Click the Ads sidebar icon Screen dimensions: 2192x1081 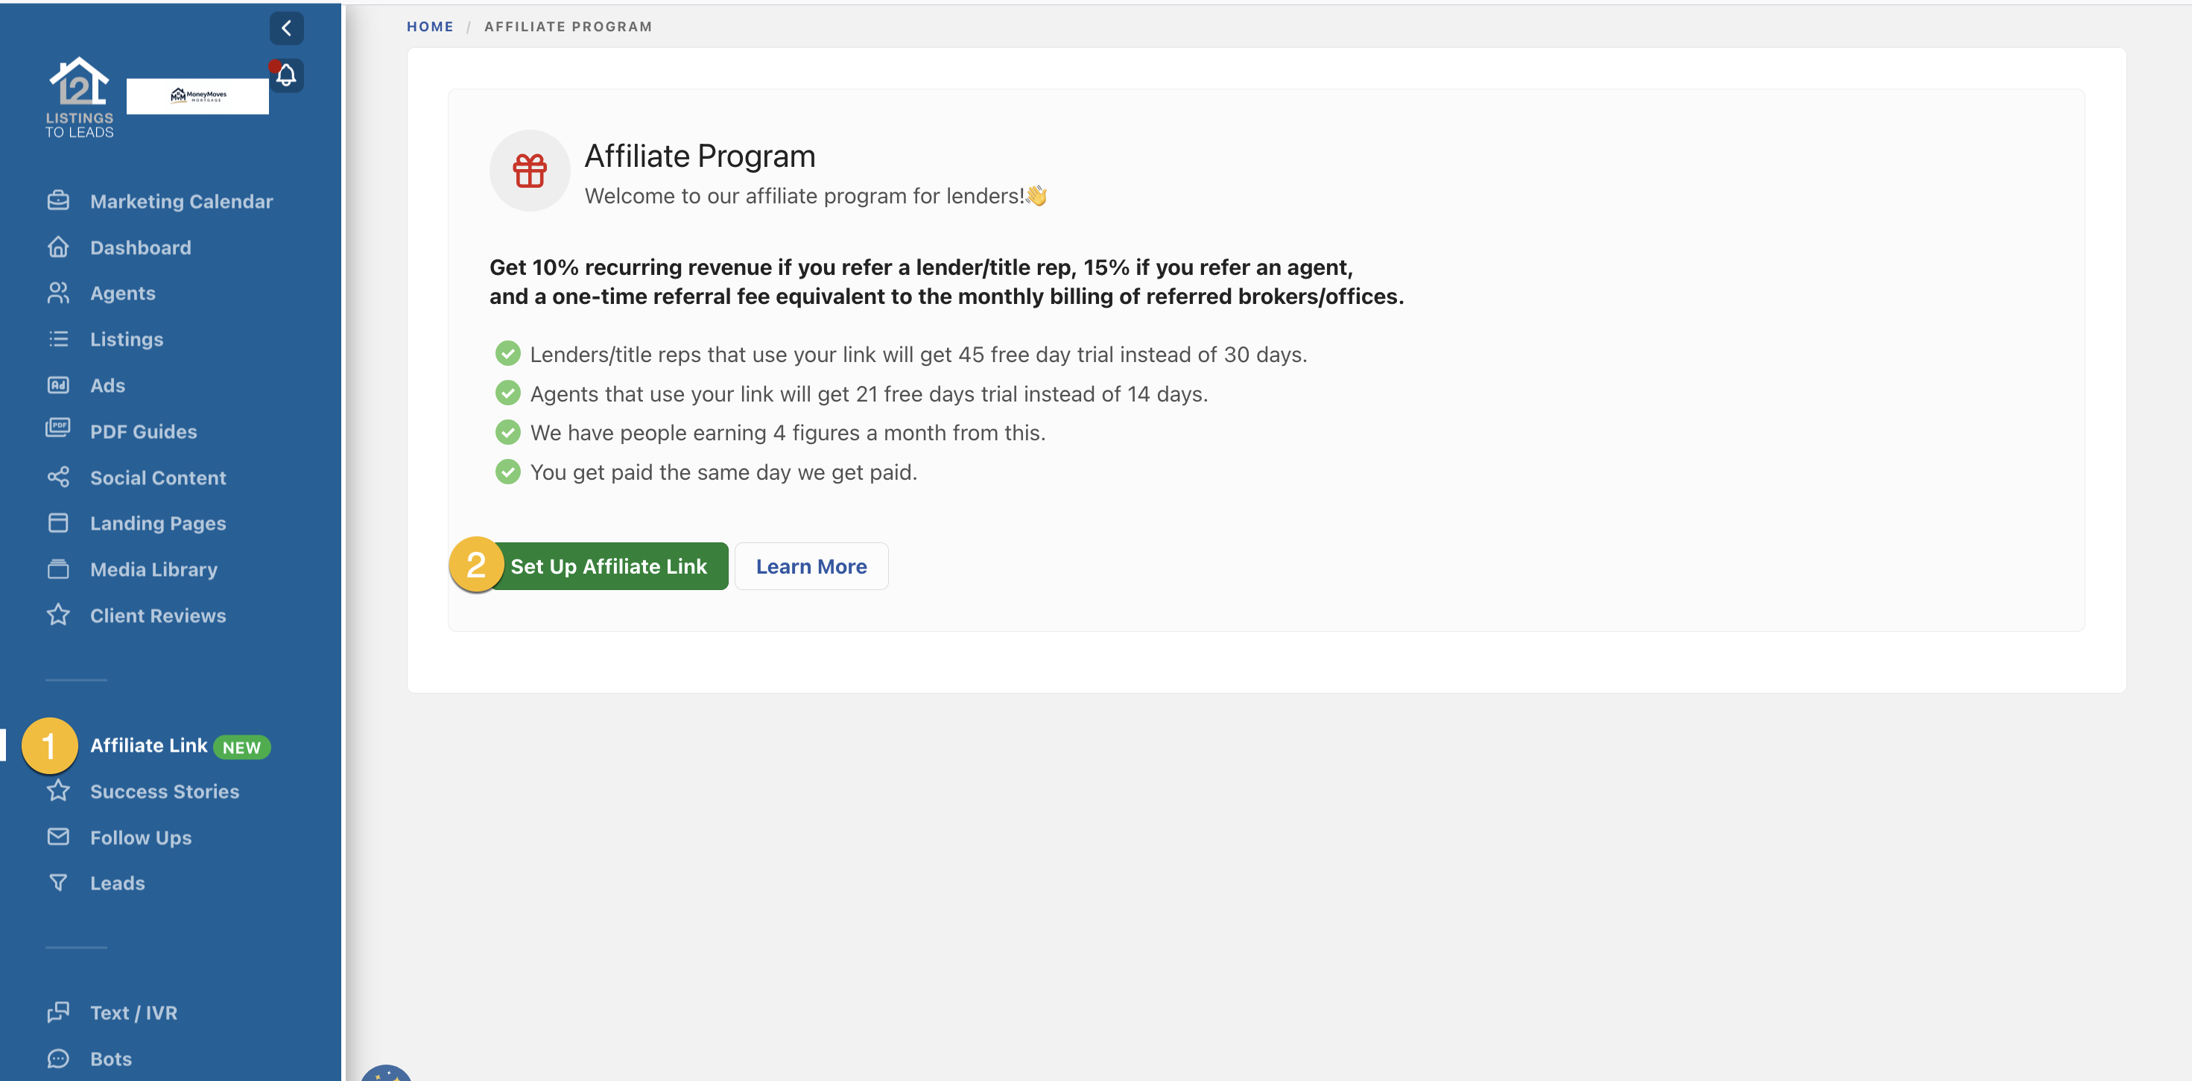click(x=58, y=384)
